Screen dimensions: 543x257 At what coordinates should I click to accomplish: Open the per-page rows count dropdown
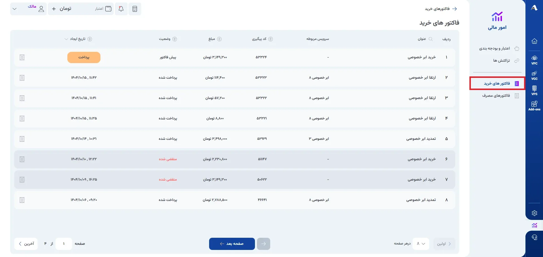tap(421, 244)
